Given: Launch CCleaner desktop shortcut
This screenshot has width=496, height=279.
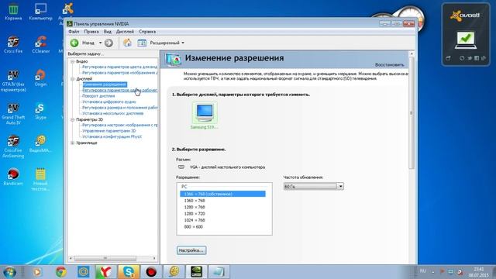Looking at the screenshot, I should (40, 45).
